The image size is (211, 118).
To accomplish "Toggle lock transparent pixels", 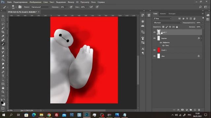I will 163,27.
